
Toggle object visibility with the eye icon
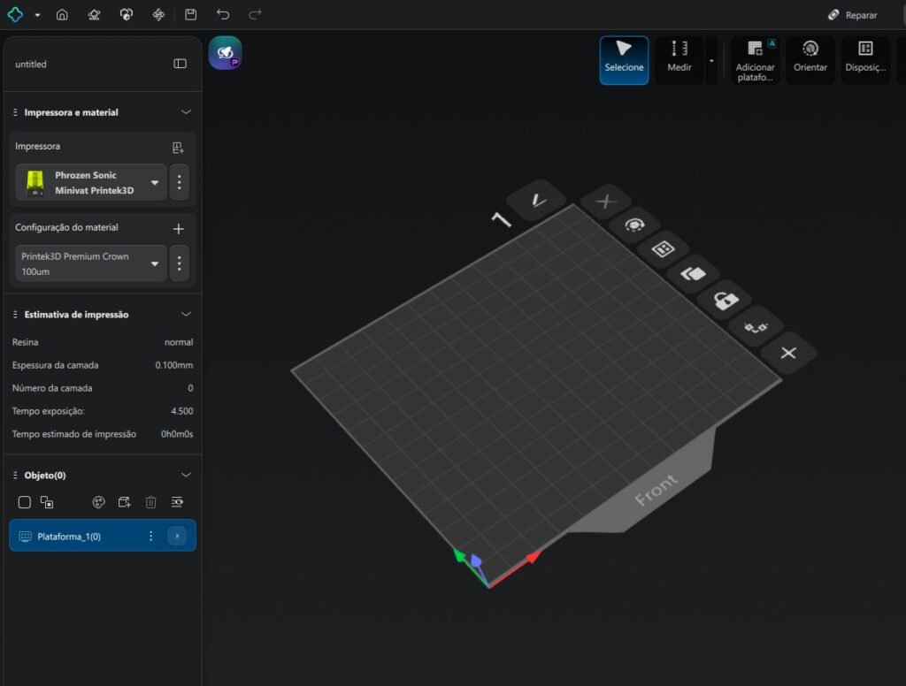[x=177, y=502]
